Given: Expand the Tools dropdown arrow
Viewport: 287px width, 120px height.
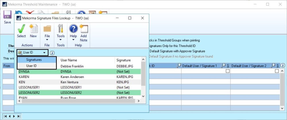Looking at the screenshot, I should 61,40.
